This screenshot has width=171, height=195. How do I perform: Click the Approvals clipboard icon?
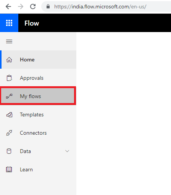click(9, 78)
